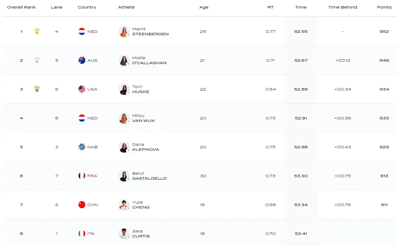397x246 pixels.
Task: Click the bronze medal icon for rank 3
Action: pyautogui.click(x=37, y=89)
